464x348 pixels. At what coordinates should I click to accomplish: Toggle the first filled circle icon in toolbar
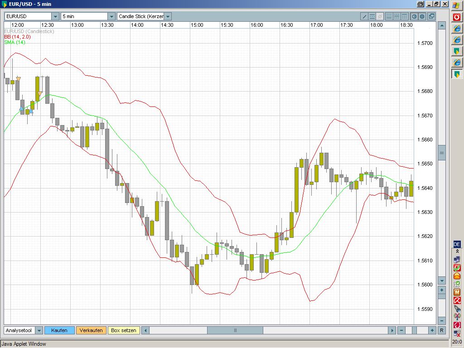(x=414, y=16)
